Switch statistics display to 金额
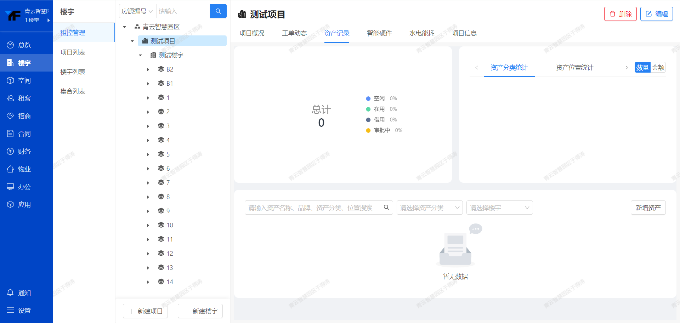Screen dimensions: 680x323 658,68
